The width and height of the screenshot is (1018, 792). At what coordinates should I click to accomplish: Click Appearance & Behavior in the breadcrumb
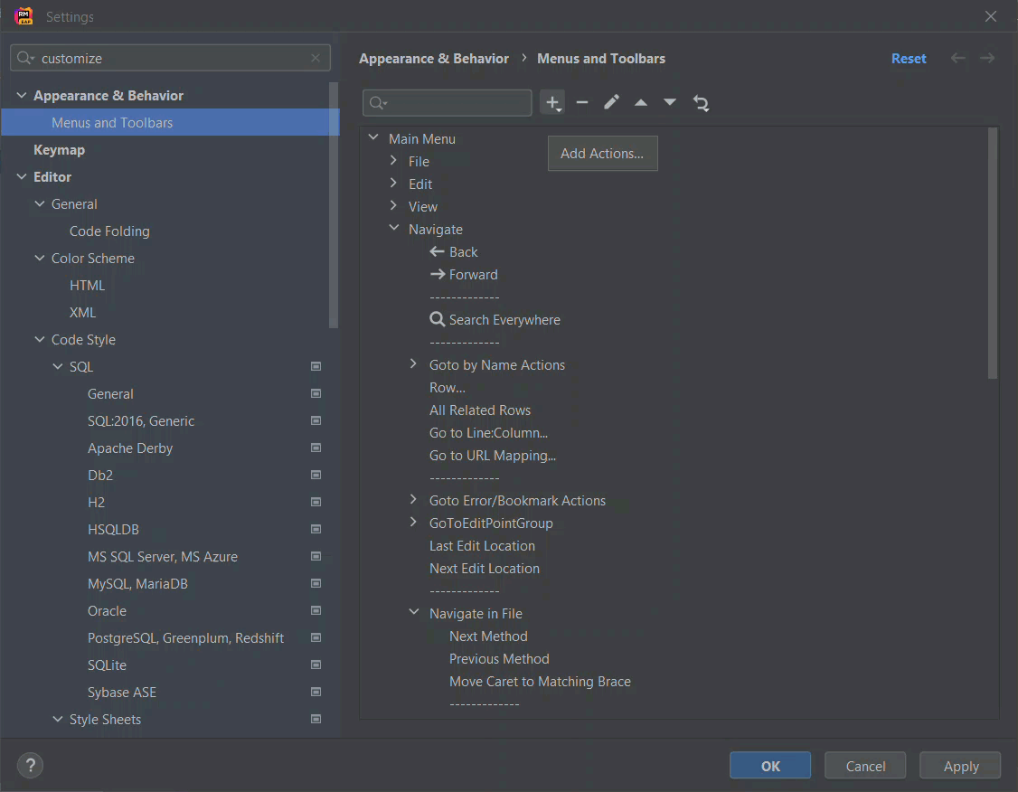434,59
